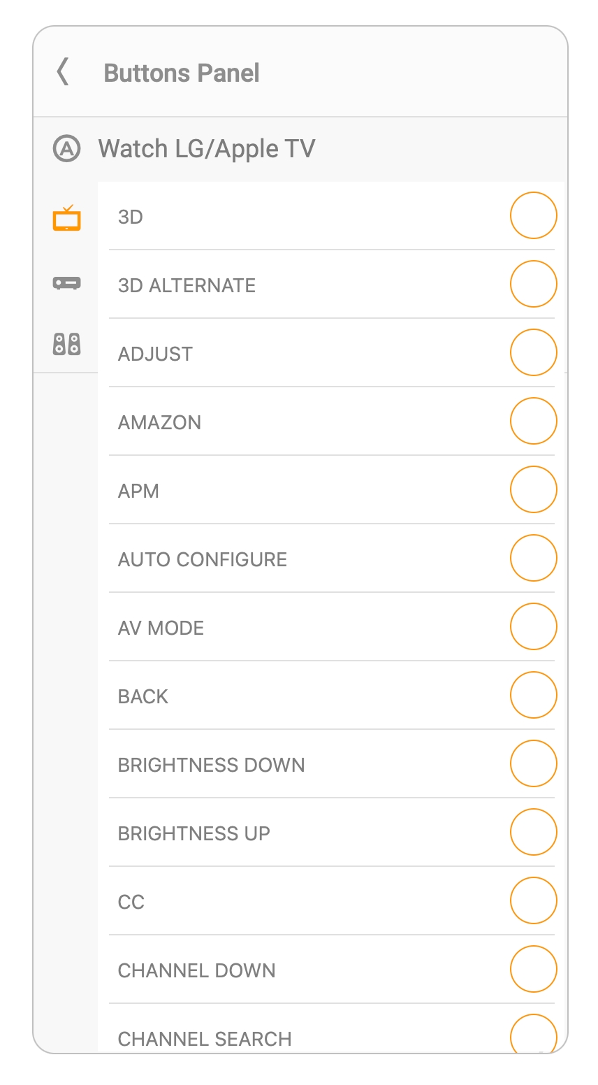This screenshot has height=1085, width=598.
Task: Select the AMAZON radio circle
Action: [x=533, y=421]
